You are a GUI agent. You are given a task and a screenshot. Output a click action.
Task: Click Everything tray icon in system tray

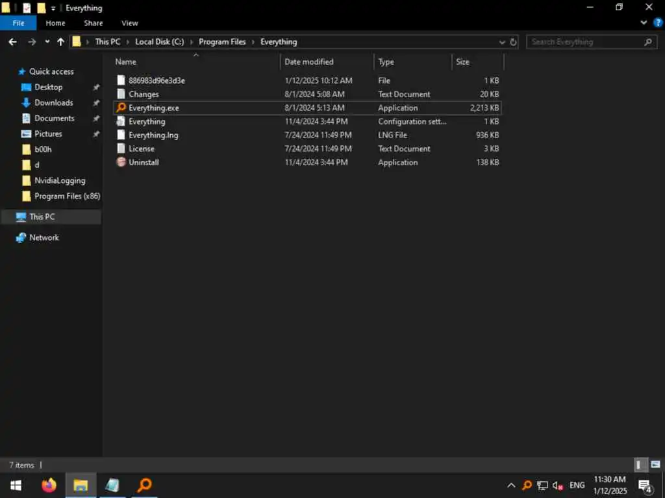[x=527, y=486]
